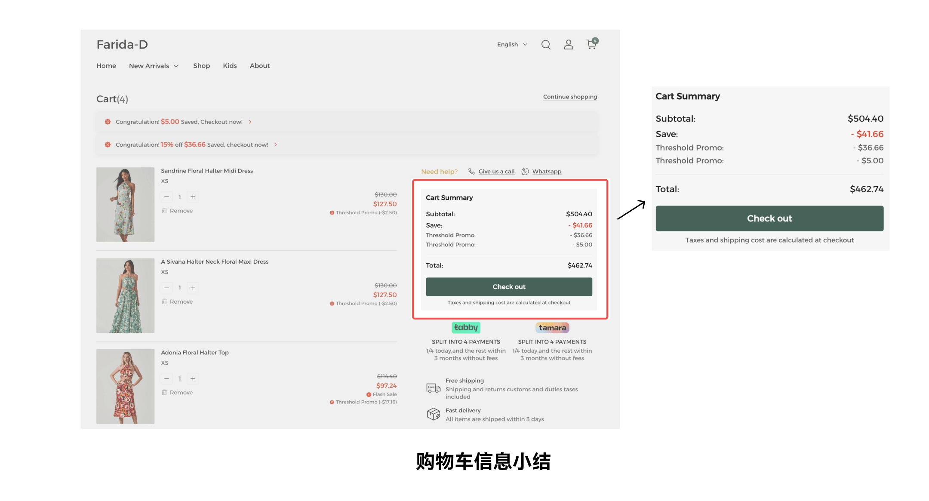The image size is (929, 501).
Task: Click the search icon in the header
Action: coord(545,44)
